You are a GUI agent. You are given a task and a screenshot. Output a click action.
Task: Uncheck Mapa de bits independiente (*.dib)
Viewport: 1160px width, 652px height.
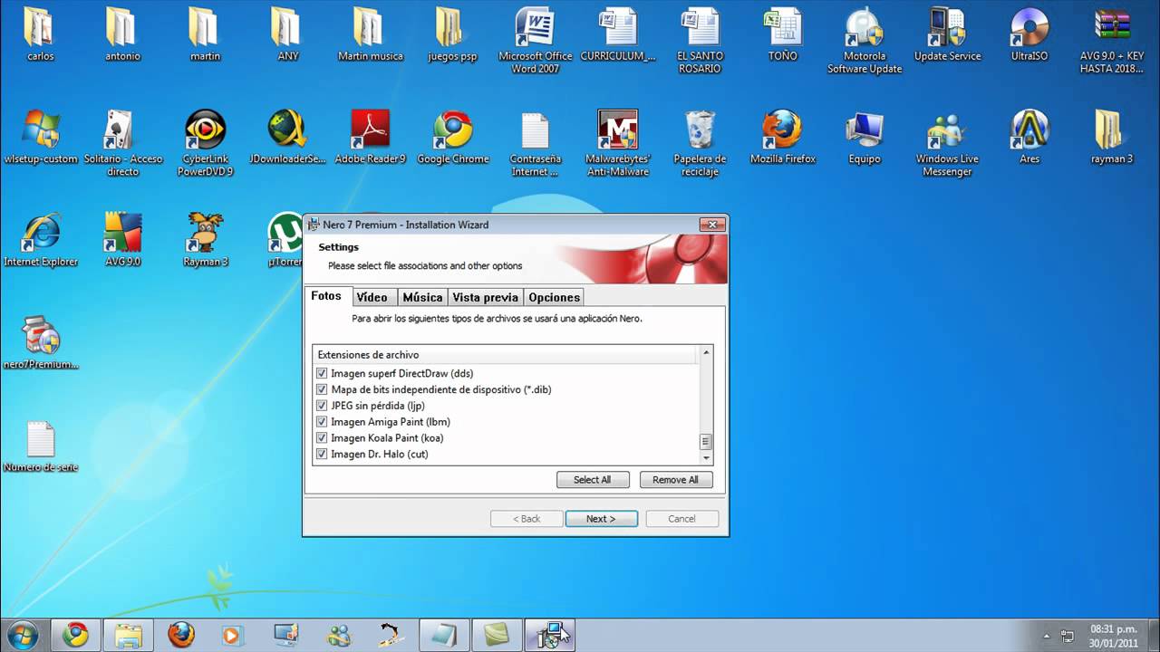pos(322,389)
